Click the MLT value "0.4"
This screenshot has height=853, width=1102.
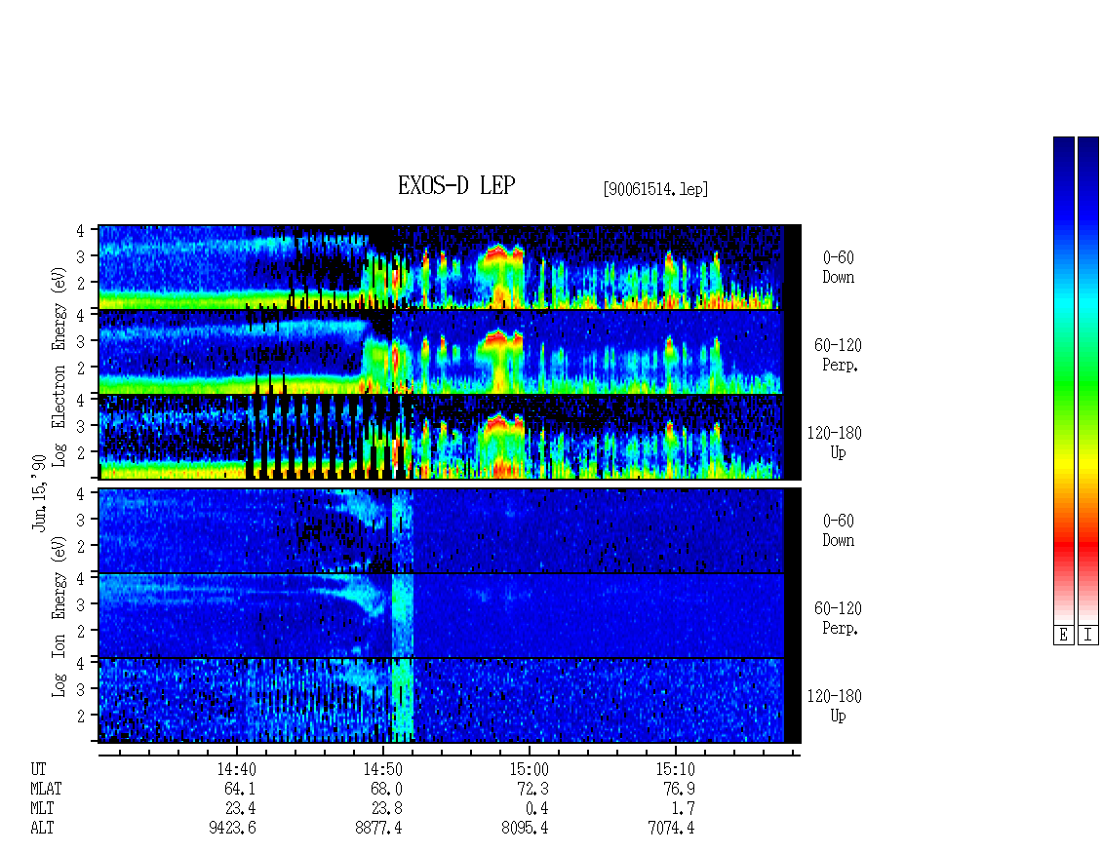537,808
